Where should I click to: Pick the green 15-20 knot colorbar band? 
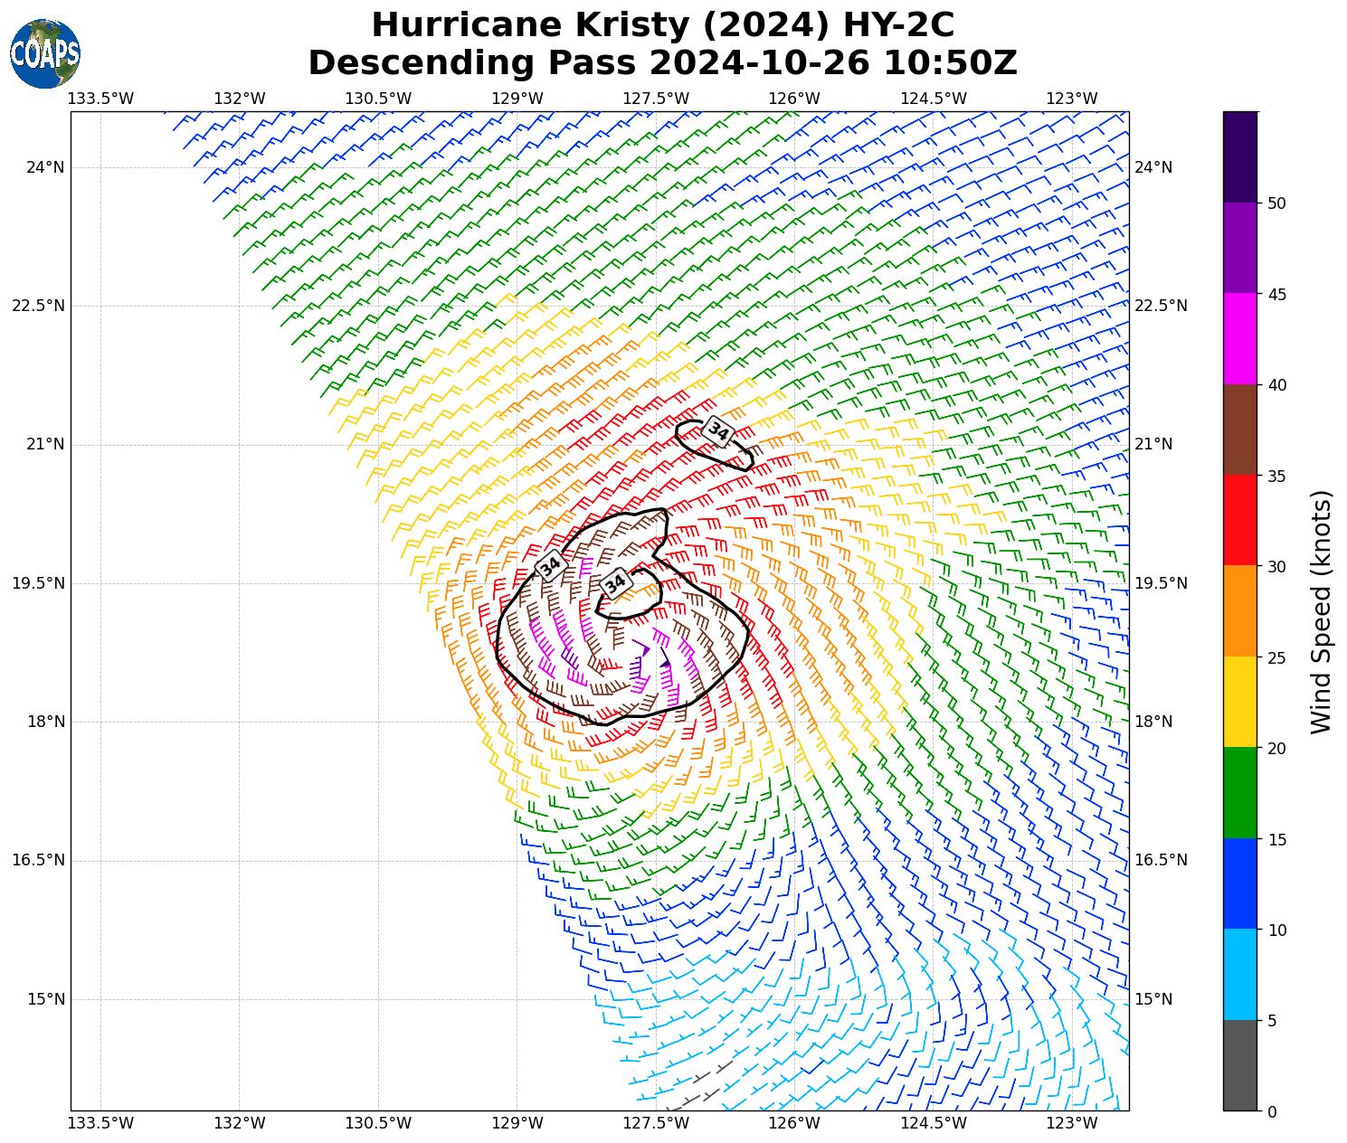1239,792
